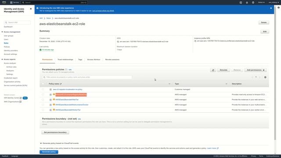
Task: Open the CloudShell icon in top bar
Action: (241, 3)
